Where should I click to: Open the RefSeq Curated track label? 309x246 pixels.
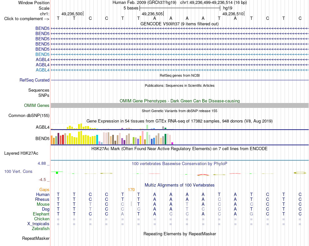tap(34, 80)
